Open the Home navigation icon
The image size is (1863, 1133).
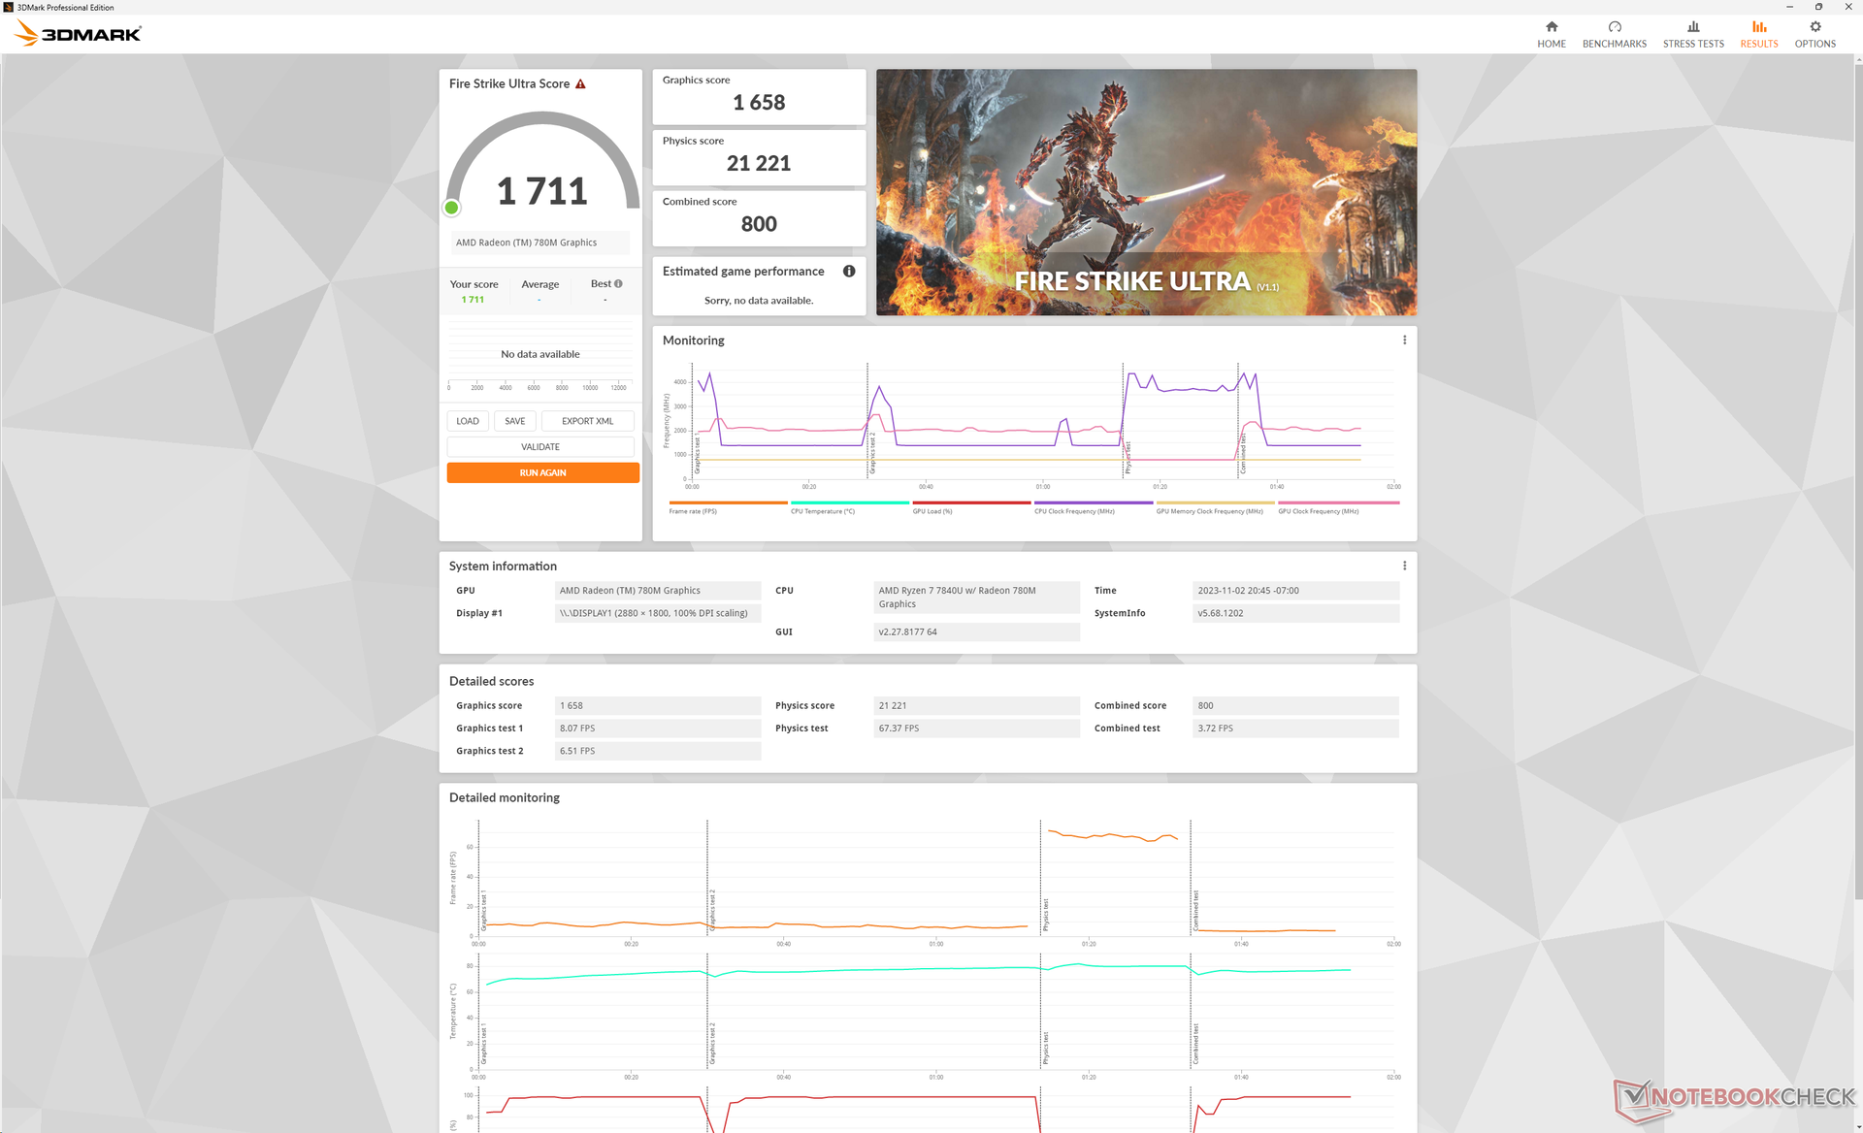click(1551, 27)
